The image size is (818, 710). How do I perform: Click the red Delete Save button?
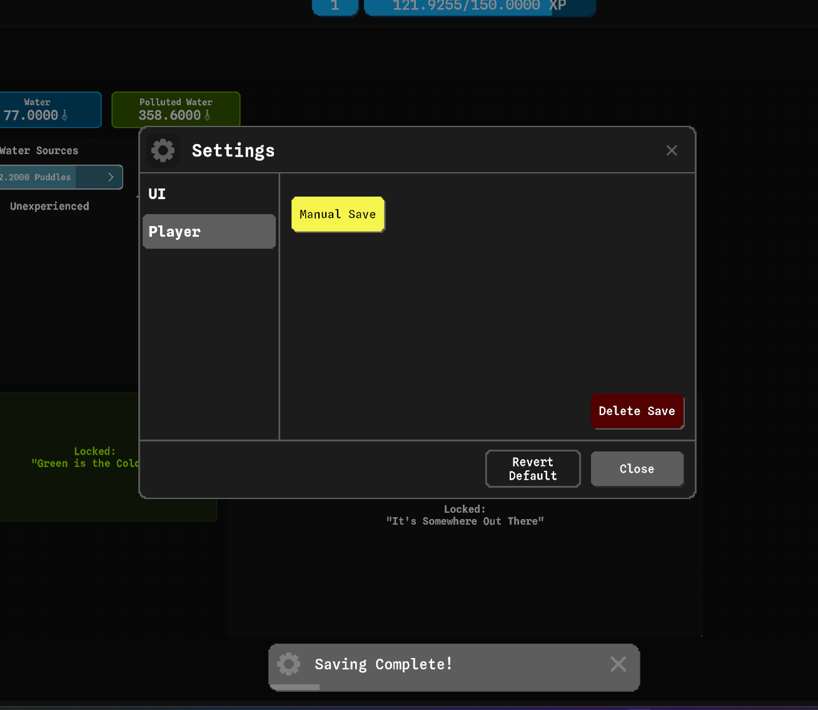[x=637, y=411]
